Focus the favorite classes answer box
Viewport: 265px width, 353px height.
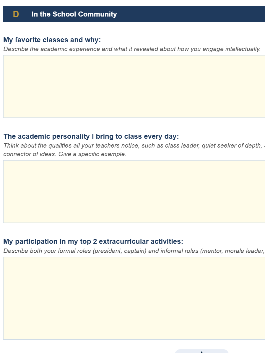(x=134, y=86)
